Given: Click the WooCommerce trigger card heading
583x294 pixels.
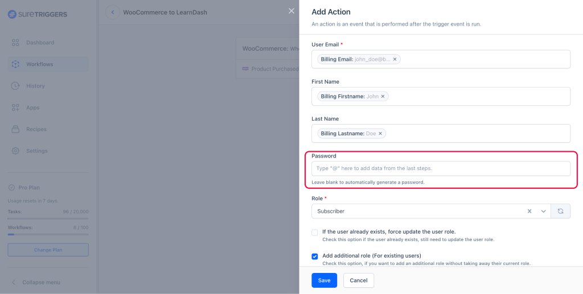Looking at the screenshot, I should [x=270, y=49].
